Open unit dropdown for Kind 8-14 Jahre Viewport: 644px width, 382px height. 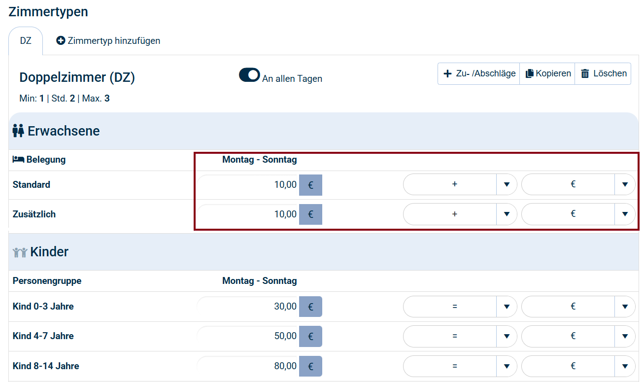click(625, 366)
